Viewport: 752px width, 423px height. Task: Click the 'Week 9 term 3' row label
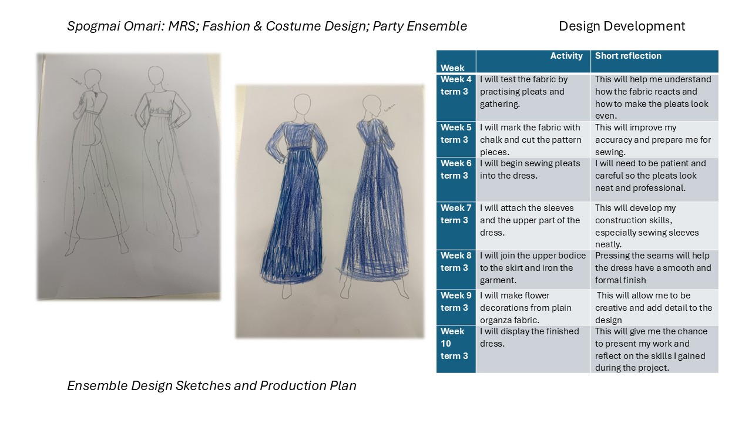(456, 302)
